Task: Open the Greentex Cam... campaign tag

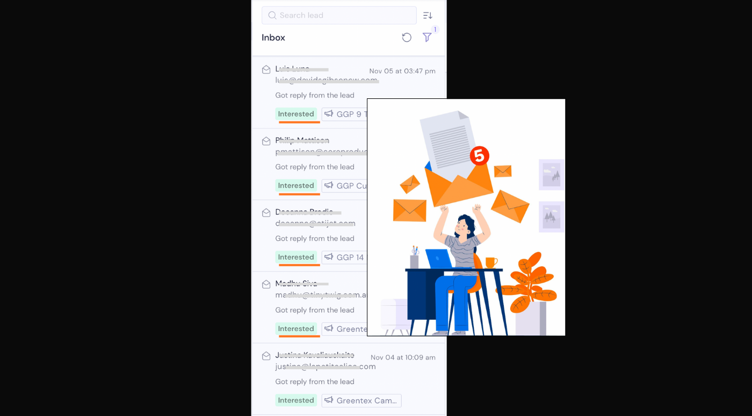Action: click(361, 400)
